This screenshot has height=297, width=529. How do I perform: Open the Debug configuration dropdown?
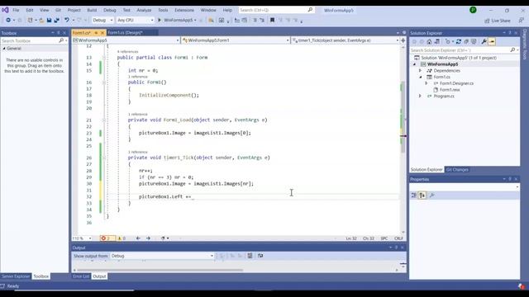pyautogui.click(x=102, y=20)
